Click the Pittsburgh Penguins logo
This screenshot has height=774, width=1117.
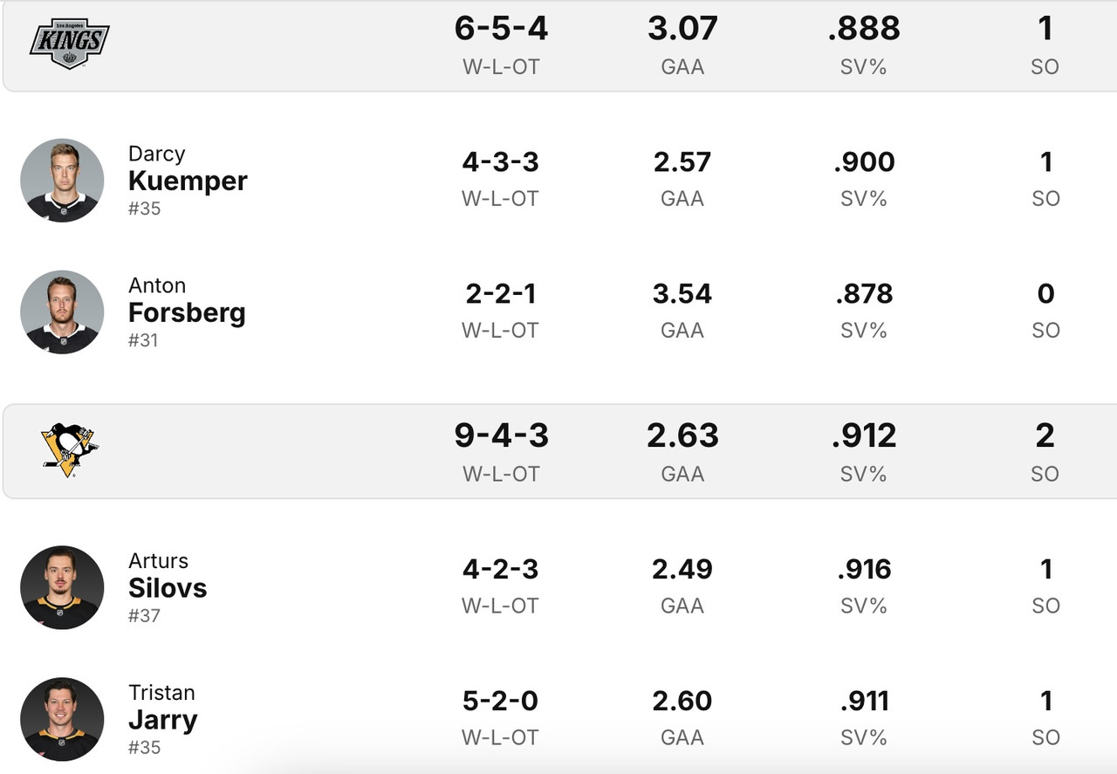(70, 449)
